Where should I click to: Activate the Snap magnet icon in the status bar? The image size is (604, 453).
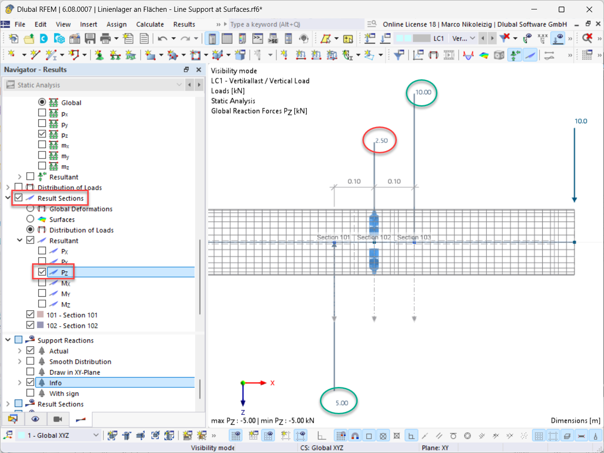coord(355,435)
